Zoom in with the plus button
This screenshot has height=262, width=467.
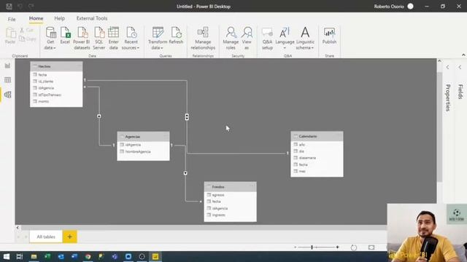(x=337, y=247)
